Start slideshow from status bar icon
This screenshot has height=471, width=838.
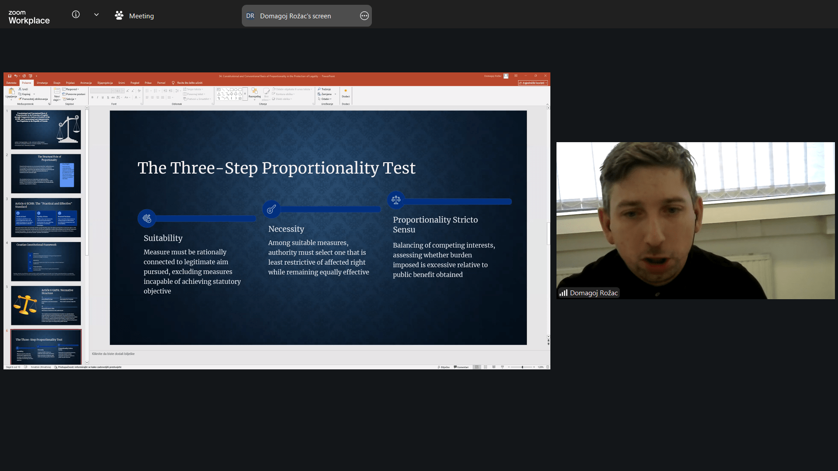point(502,367)
